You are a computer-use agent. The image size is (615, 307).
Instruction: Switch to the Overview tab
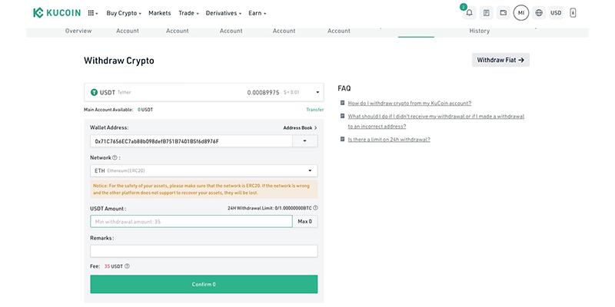(x=78, y=31)
